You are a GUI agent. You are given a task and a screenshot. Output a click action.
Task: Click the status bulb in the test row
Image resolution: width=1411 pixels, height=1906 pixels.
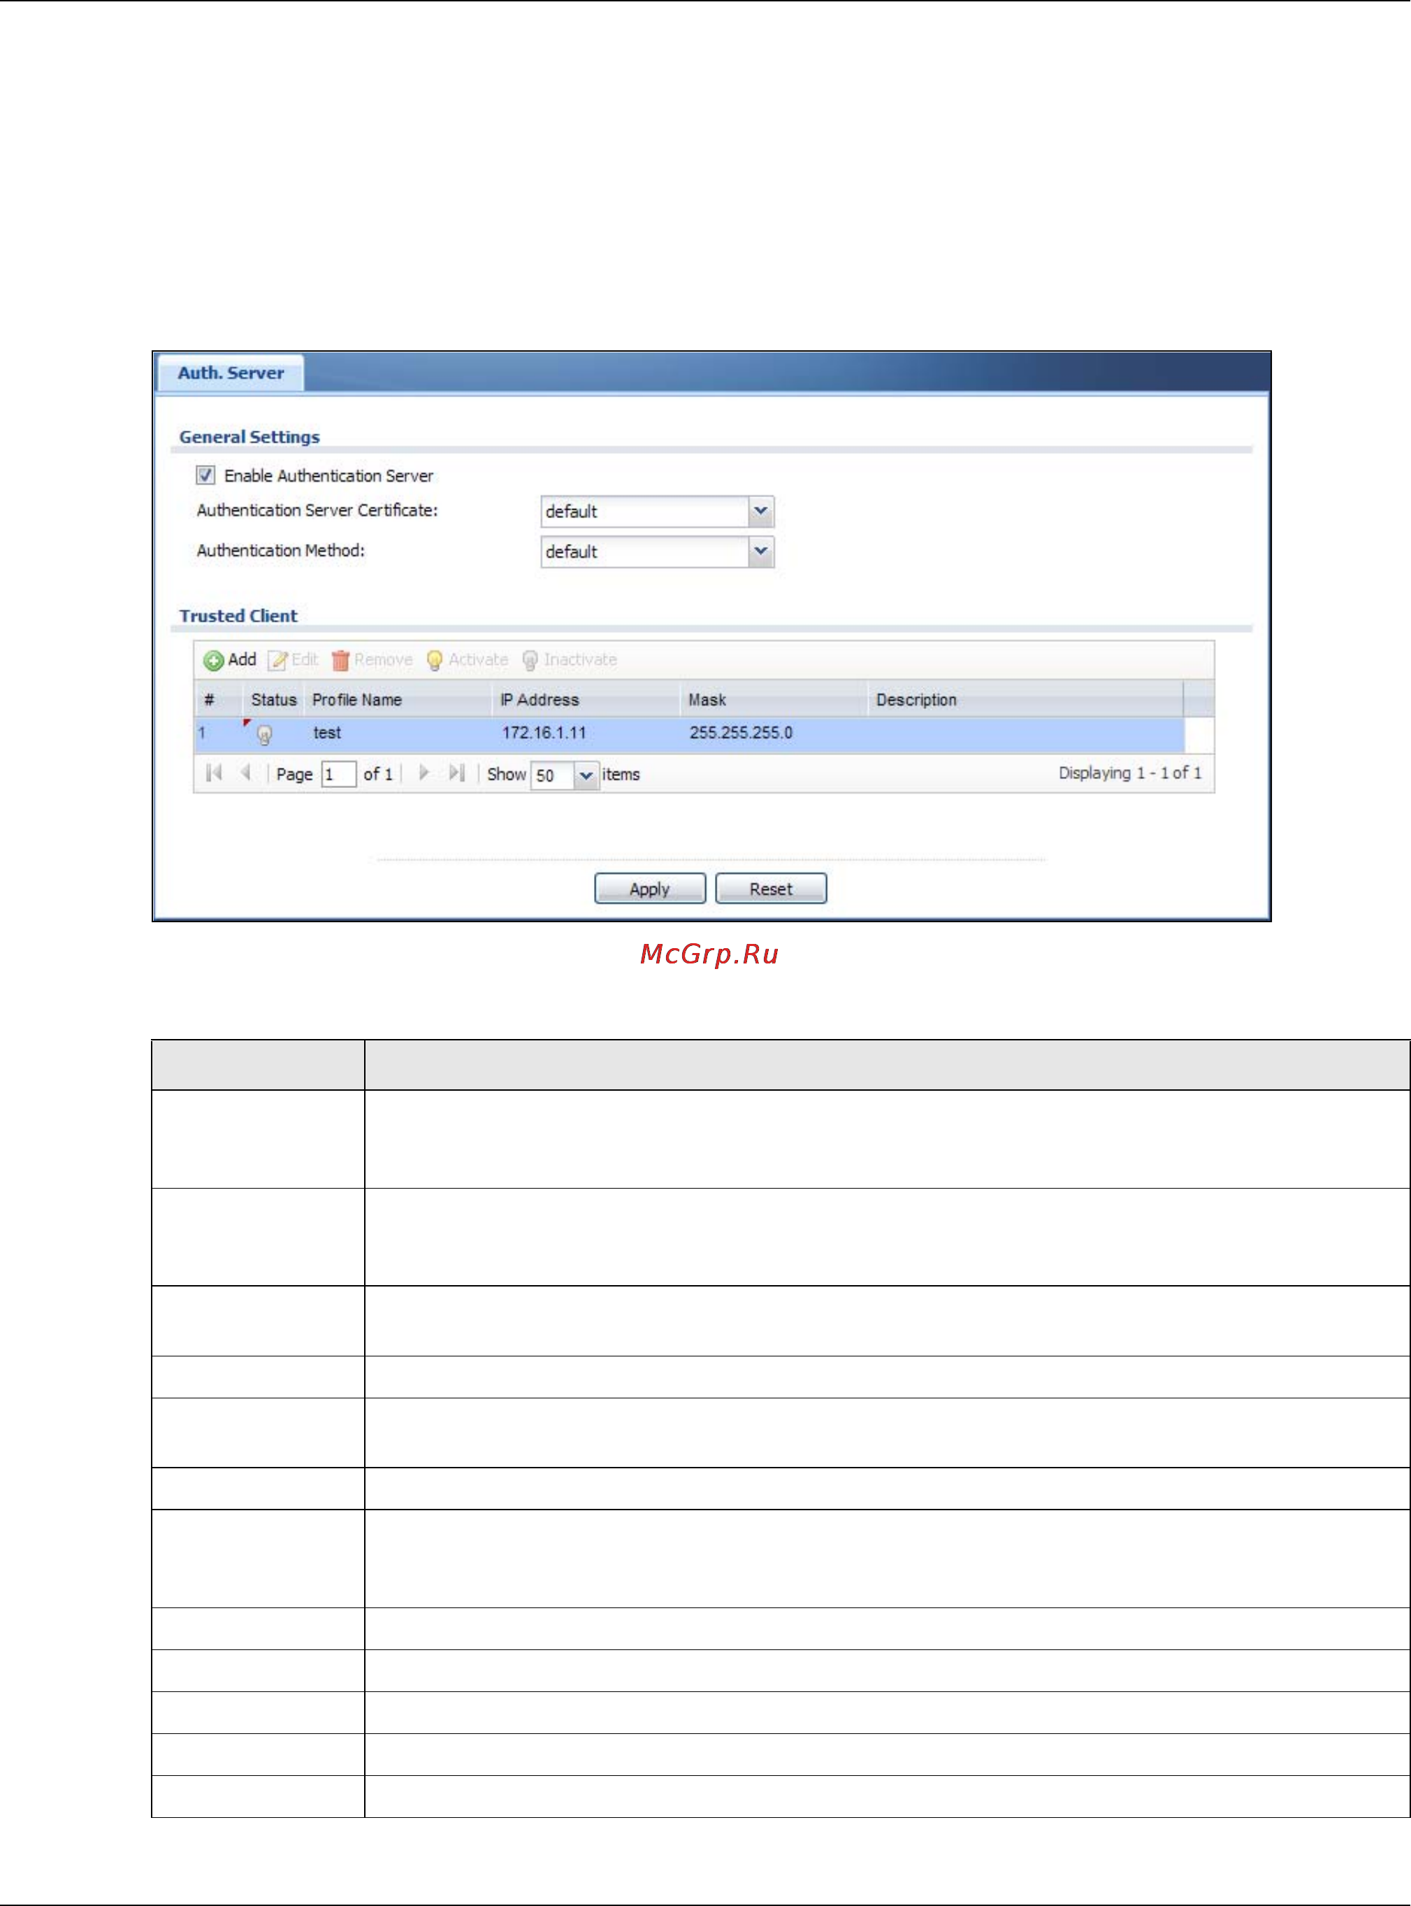(x=264, y=734)
